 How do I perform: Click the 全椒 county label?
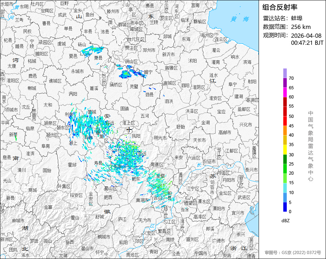tap(161, 176)
